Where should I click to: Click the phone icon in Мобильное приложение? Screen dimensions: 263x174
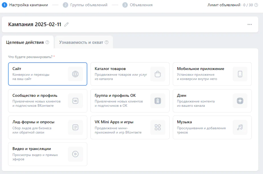click(x=240, y=74)
